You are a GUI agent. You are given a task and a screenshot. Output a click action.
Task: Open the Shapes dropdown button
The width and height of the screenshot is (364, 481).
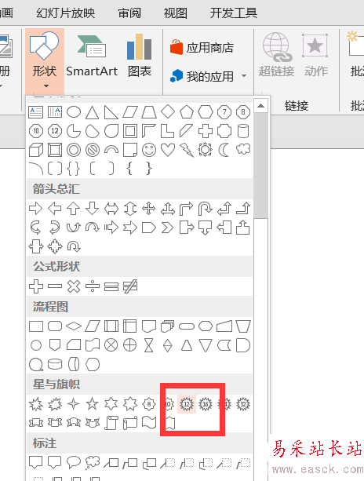(45, 61)
